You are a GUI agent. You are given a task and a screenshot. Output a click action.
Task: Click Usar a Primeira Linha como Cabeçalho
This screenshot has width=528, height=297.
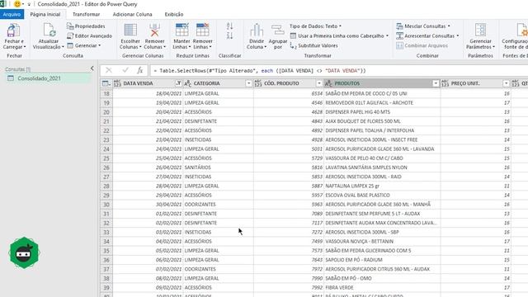tap(339, 35)
